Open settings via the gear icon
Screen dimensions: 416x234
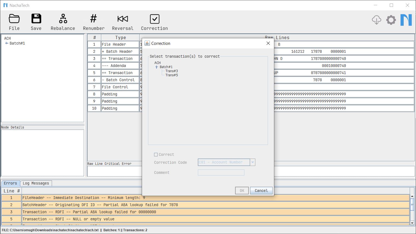(x=391, y=20)
